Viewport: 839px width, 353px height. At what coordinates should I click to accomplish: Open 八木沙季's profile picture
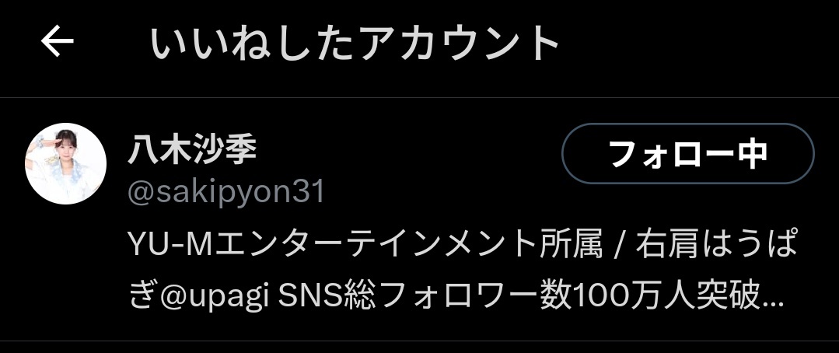[66, 163]
